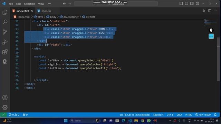221x124 pixels.
Task: Open the errors and warnings status indicator
Action: tap(14, 115)
